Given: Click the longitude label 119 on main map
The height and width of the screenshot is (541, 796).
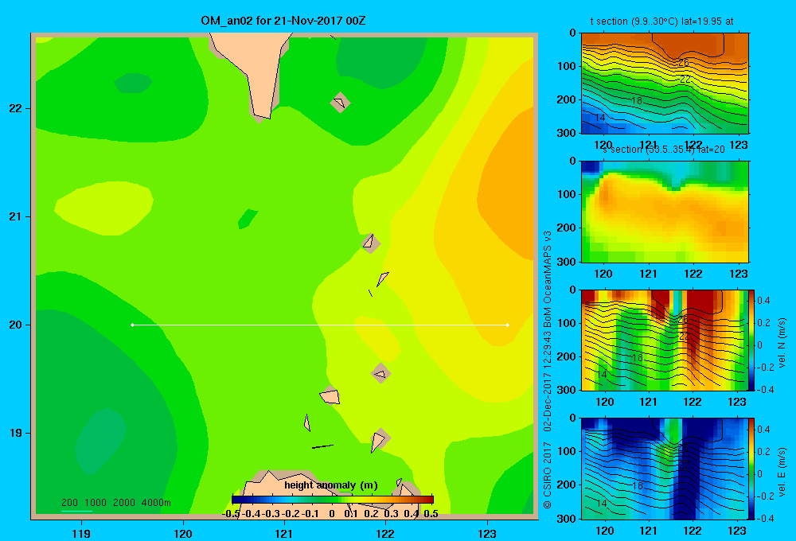Looking at the screenshot, I should point(82,533).
